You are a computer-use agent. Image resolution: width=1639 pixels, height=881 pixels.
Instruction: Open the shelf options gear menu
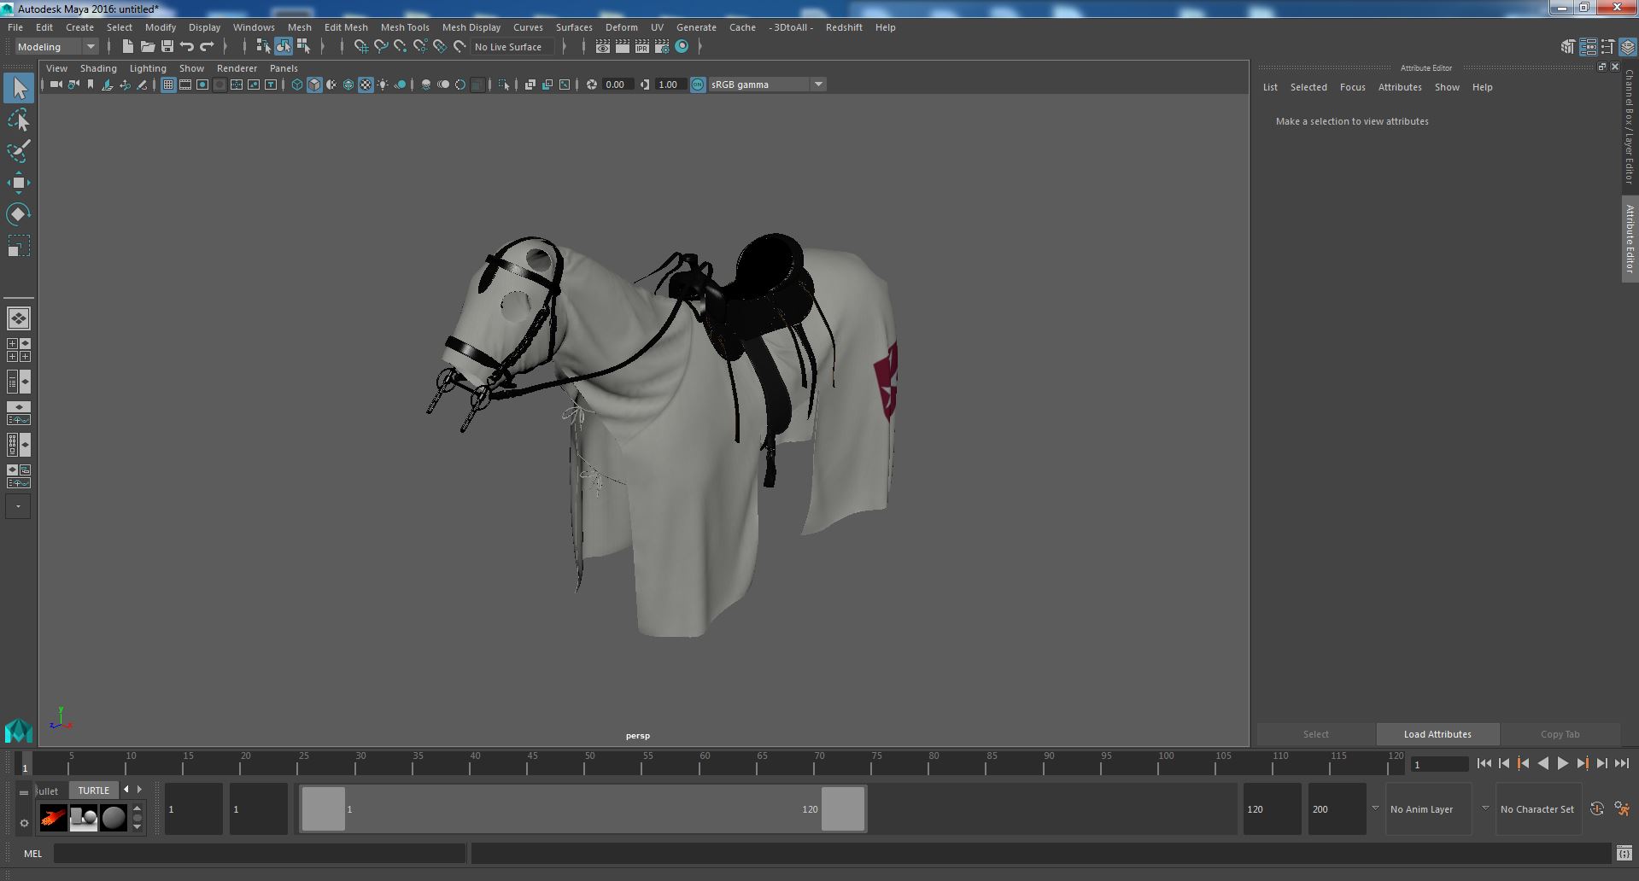(x=24, y=823)
